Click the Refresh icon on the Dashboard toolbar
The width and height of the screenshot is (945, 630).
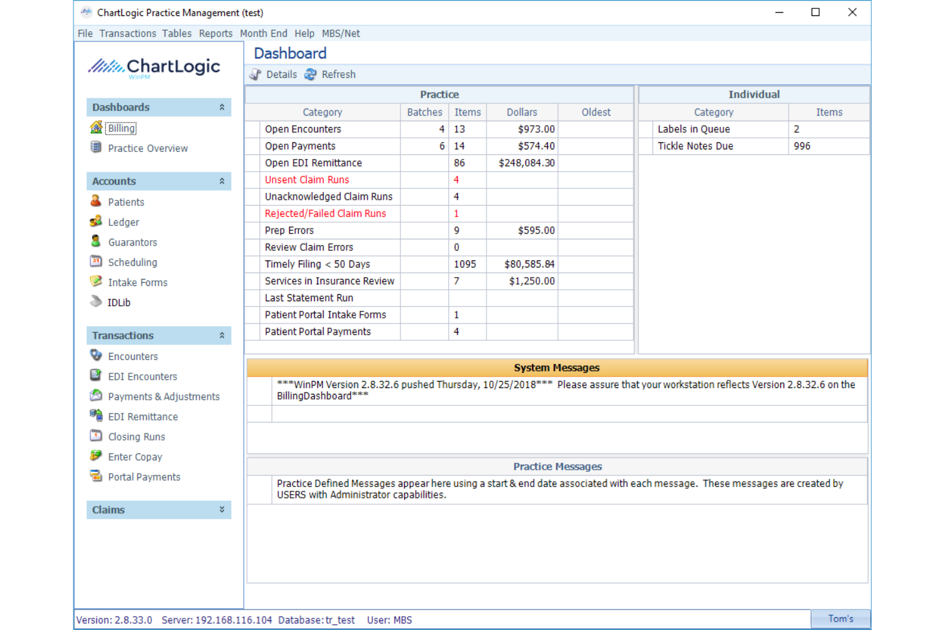coord(310,74)
